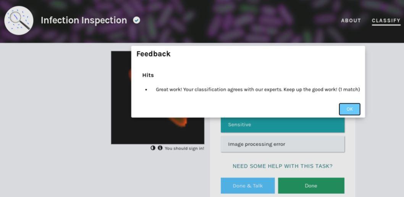Click the Infection Inspection magnifier logo
This screenshot has height=197, width=404.
19,21
